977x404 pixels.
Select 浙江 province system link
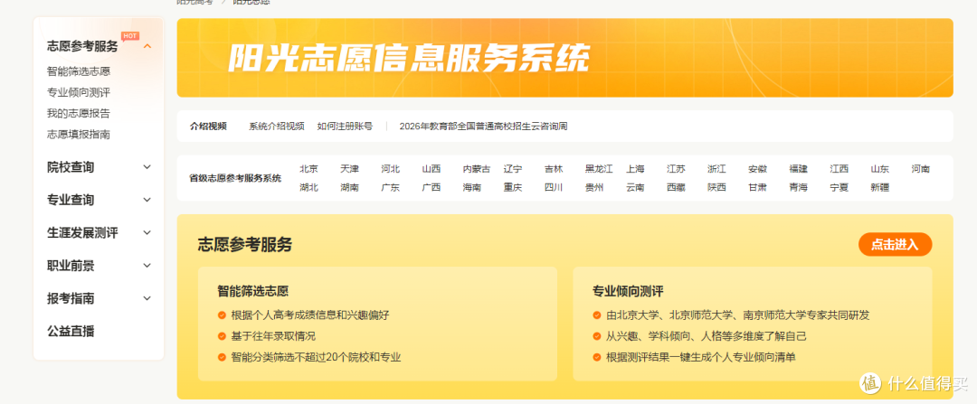coord(717,169)
